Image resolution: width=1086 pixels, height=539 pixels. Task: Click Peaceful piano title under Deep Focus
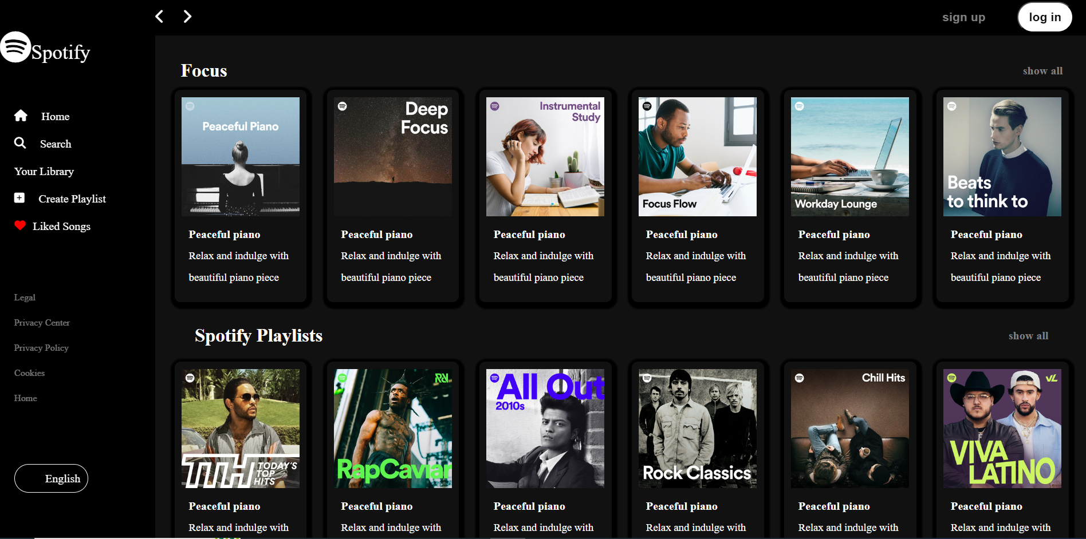377,235
